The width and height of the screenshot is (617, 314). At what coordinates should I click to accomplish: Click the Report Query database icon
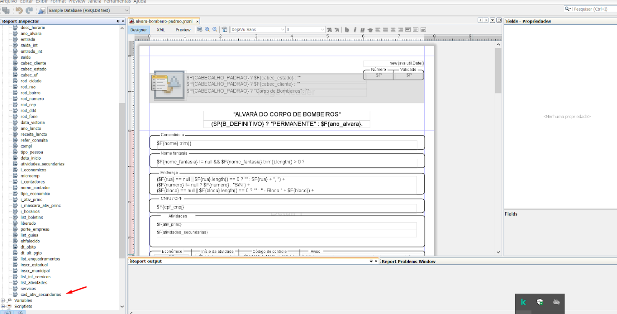[x=200, y=30]
